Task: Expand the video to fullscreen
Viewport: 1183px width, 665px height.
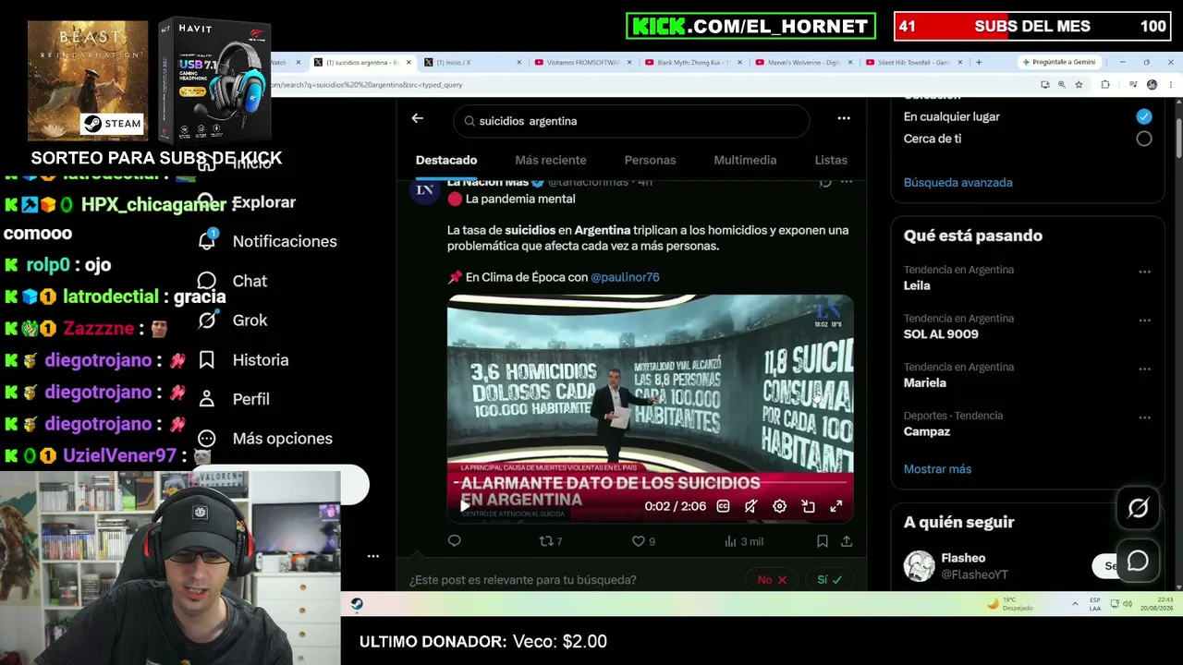Action: click(836, 506)
